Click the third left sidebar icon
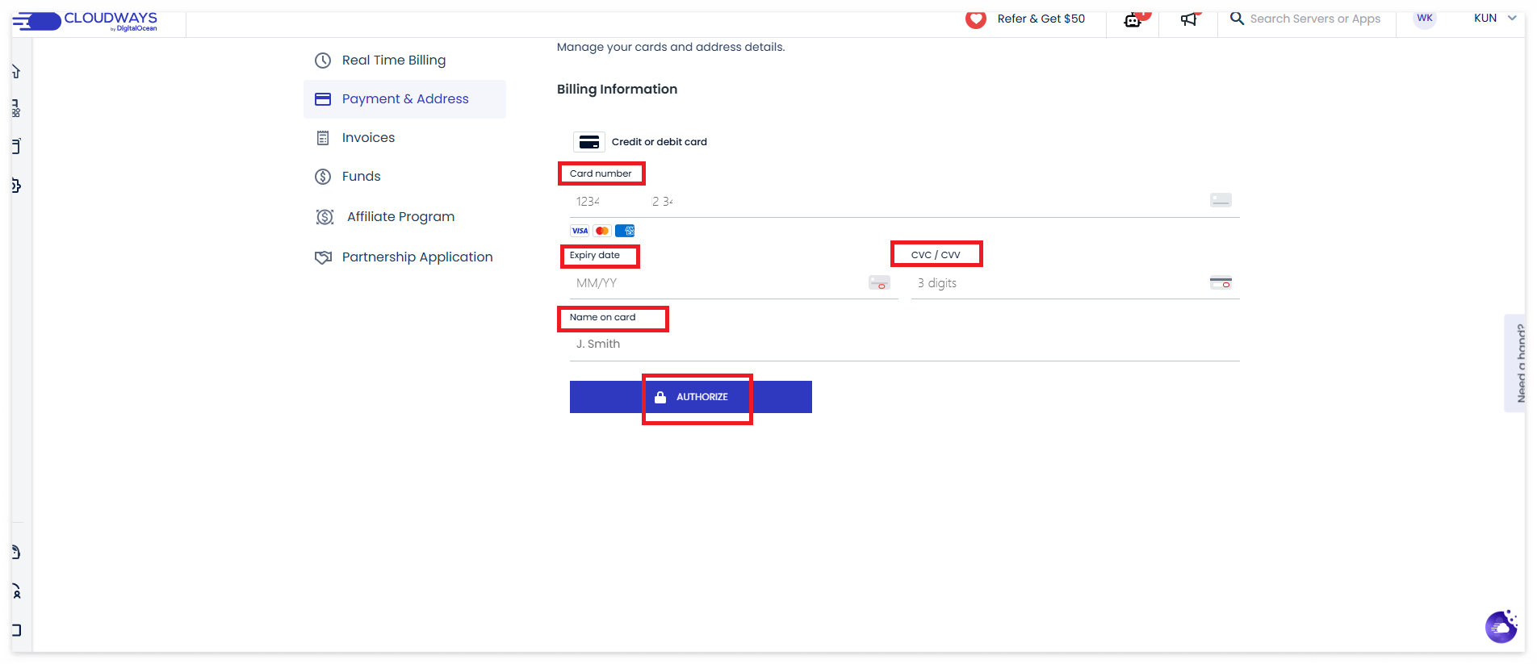Image resolution: width=1537 pixels, height=664 pixels. (16, 146)
